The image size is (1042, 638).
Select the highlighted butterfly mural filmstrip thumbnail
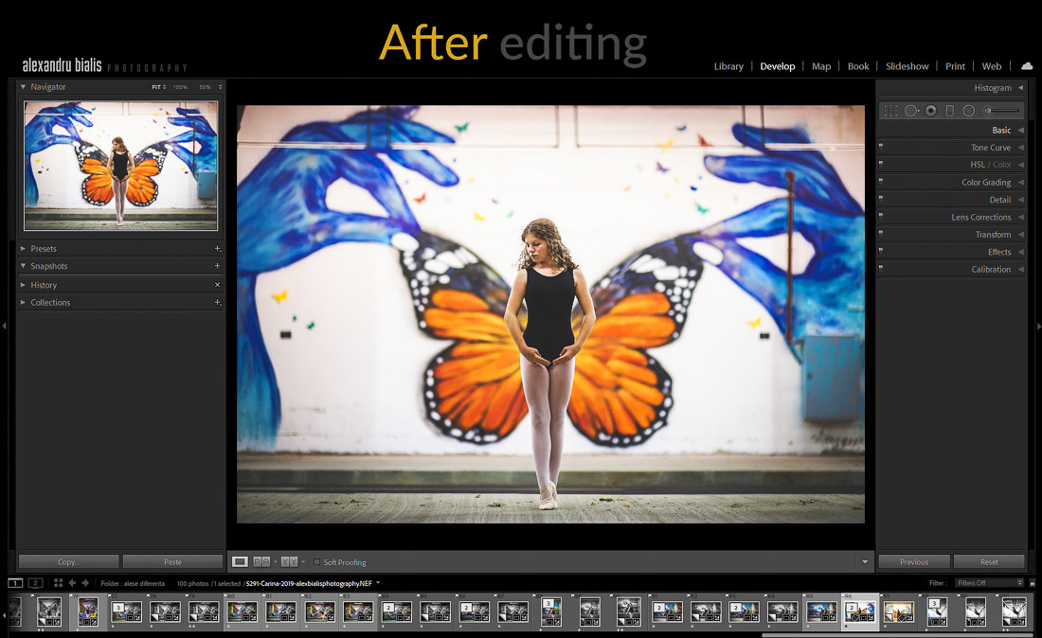tap(860, 611)
